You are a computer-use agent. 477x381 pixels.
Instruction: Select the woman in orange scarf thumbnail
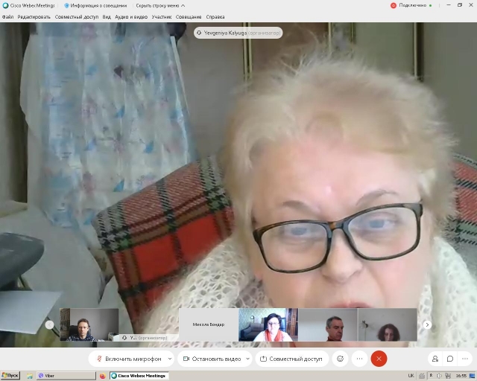pos(268,324)
